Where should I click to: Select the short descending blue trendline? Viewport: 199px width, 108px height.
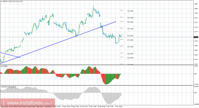click(10, 55)
